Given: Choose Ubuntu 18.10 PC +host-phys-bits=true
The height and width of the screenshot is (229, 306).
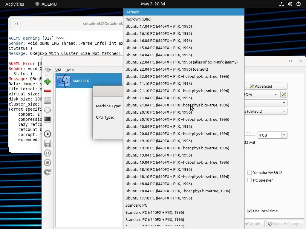Looking at the screenshot, I should click(x=184, y=177).
